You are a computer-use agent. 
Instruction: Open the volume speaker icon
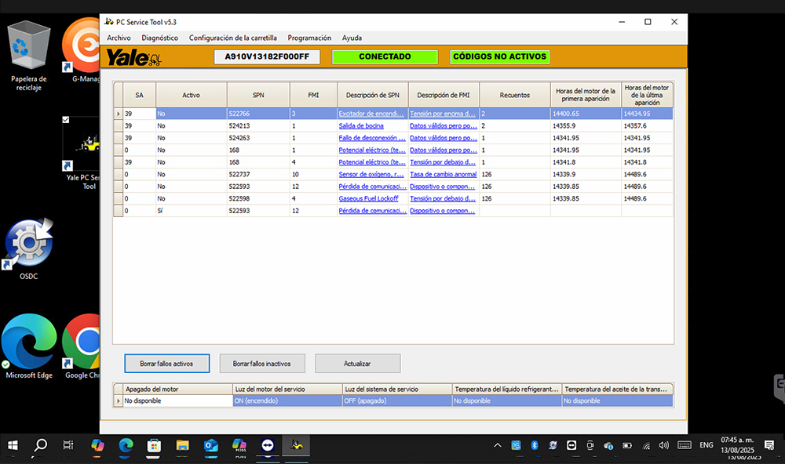(x=664, y=445)
